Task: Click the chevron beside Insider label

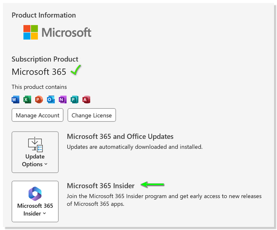Action: click(45, 214)
